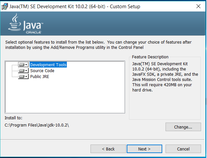The image size is (207, 158).
Task: Click the installer icon in the title bar
Action: click(x=5, y=6)
